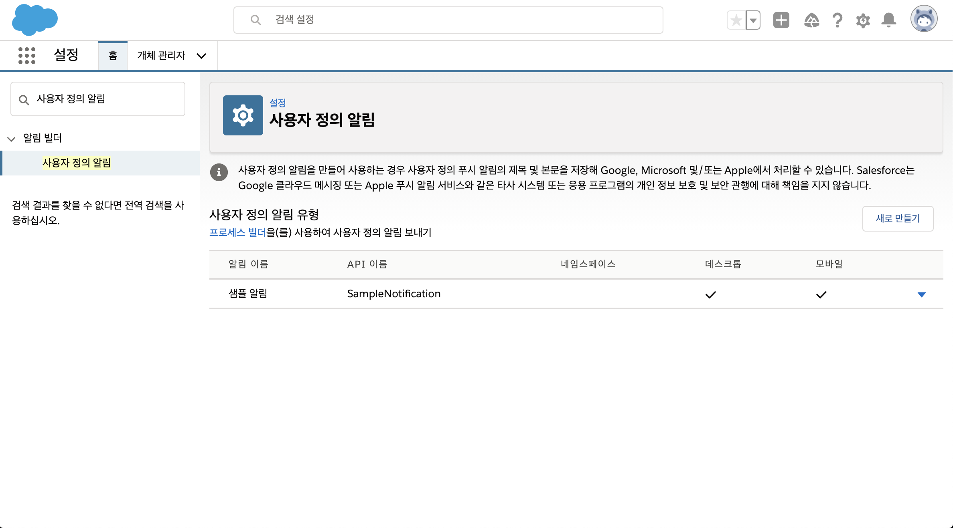Switch to the 홈 tab
Viewport: 953px width, 528px height.
(113, 55)
